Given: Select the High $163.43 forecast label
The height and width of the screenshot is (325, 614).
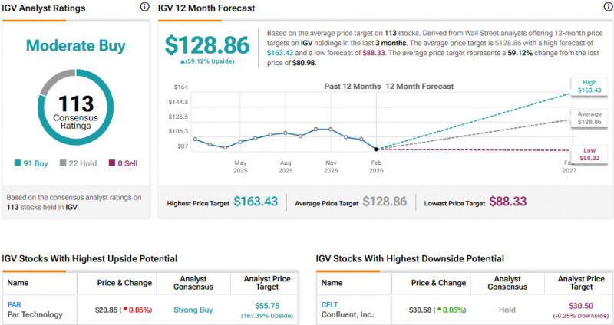Looking at the screenshot, I should (588, 87).
